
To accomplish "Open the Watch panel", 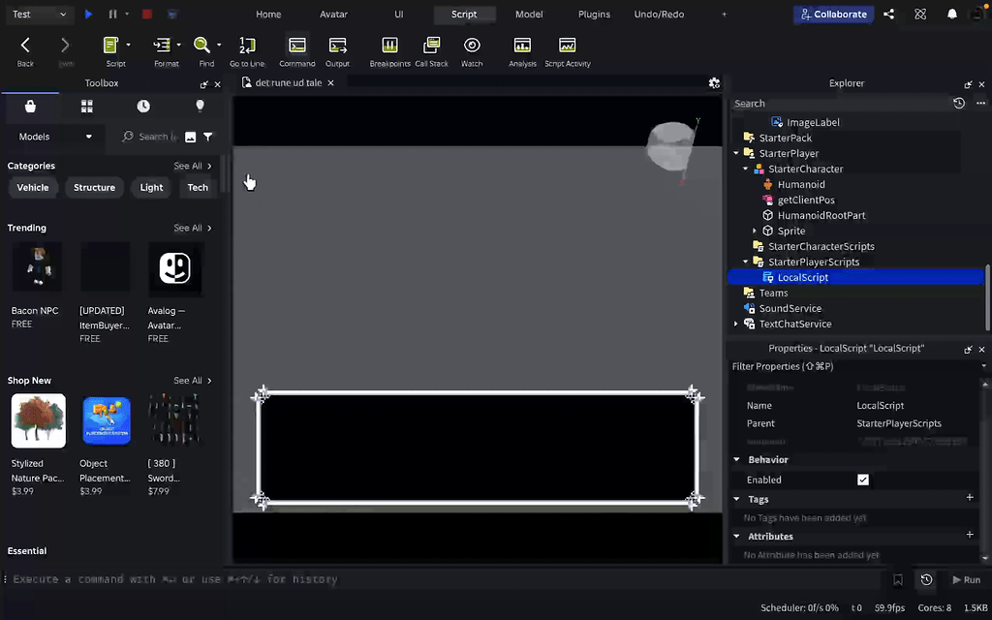I will [x=472, y=51].
